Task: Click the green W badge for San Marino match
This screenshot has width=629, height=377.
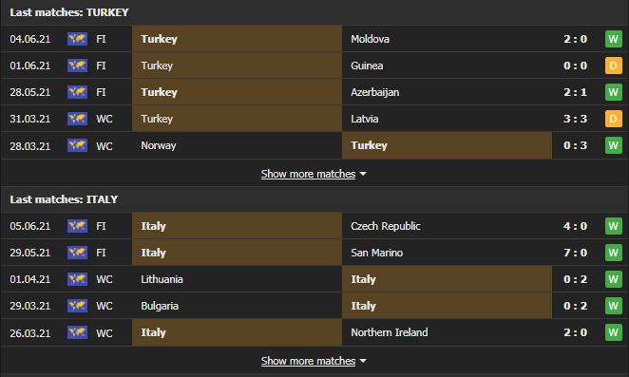Action: 614,253
